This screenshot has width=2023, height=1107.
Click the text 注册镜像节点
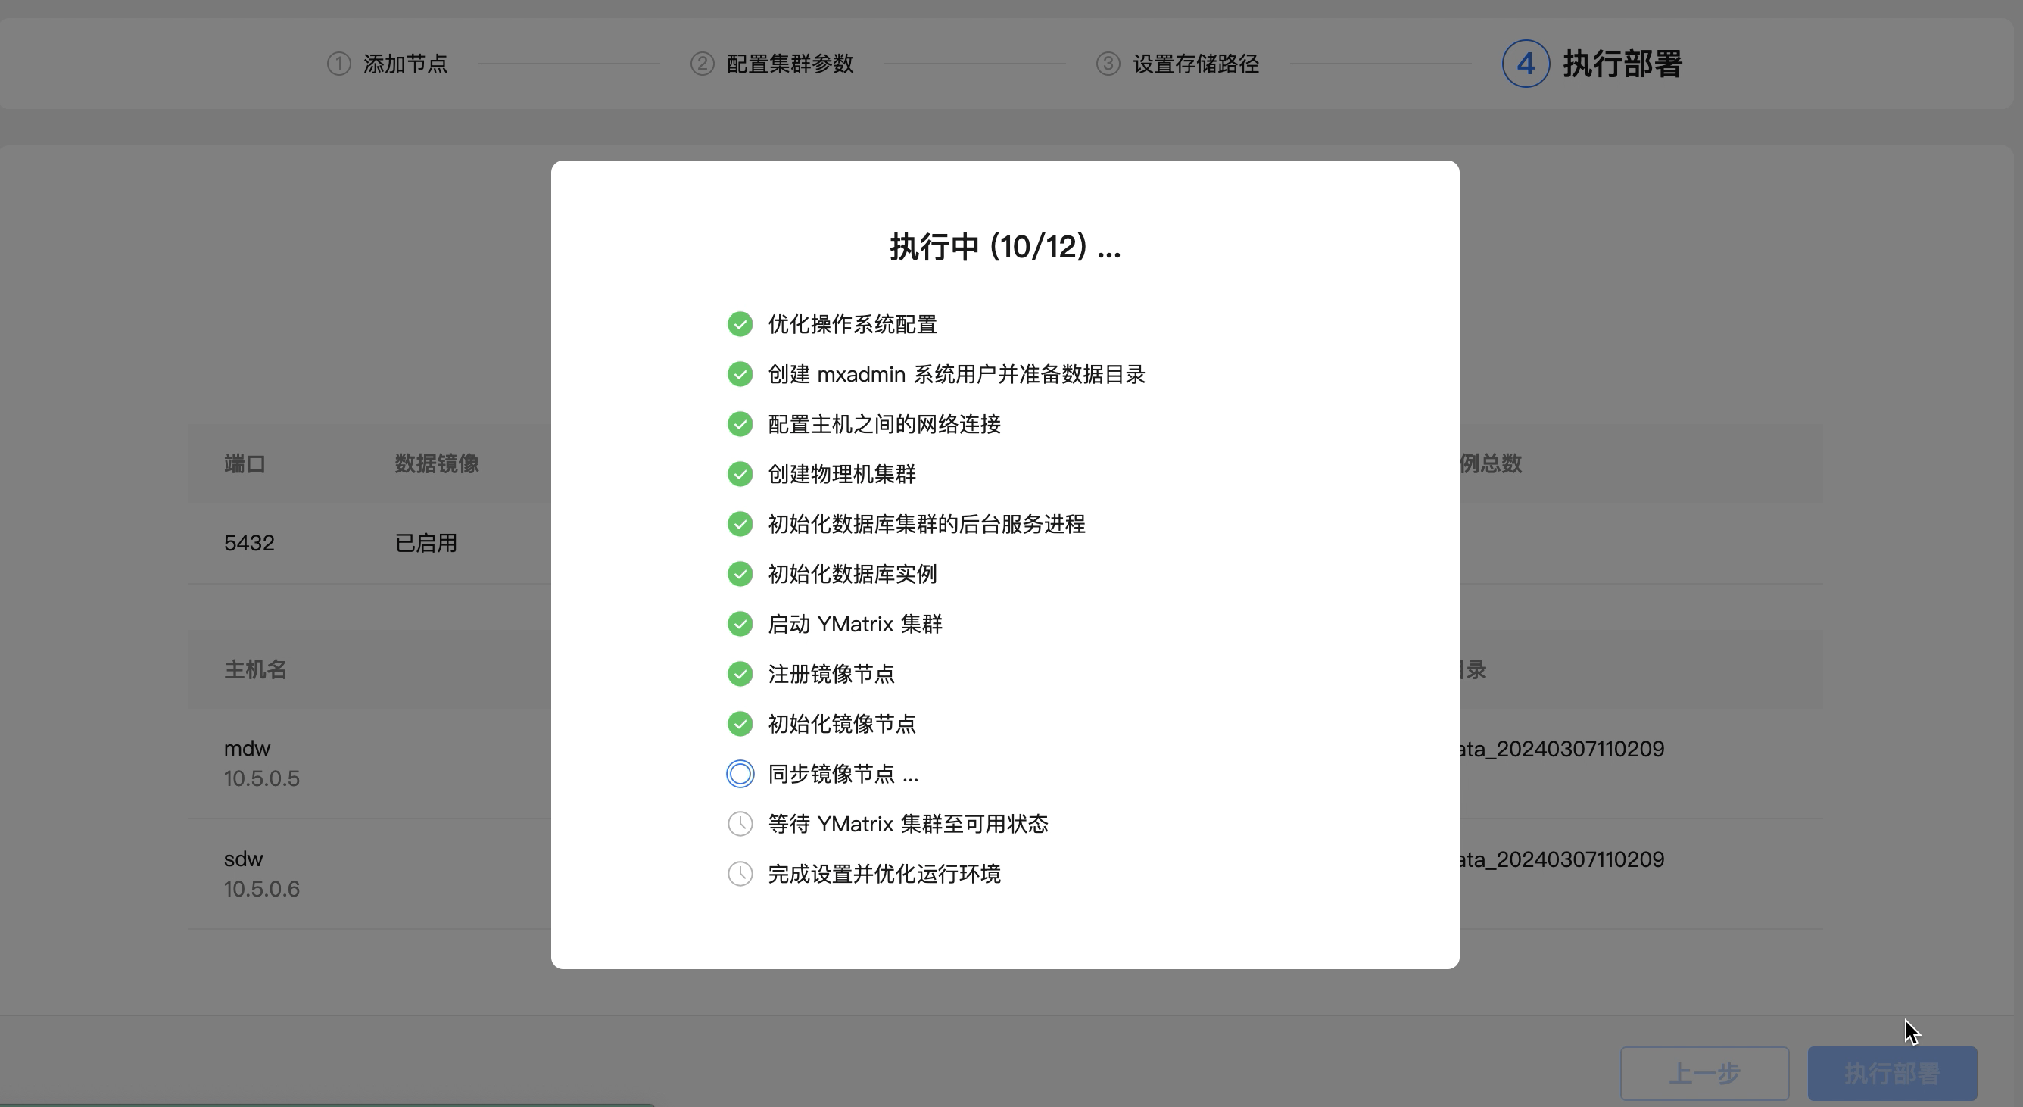[831, 674]
